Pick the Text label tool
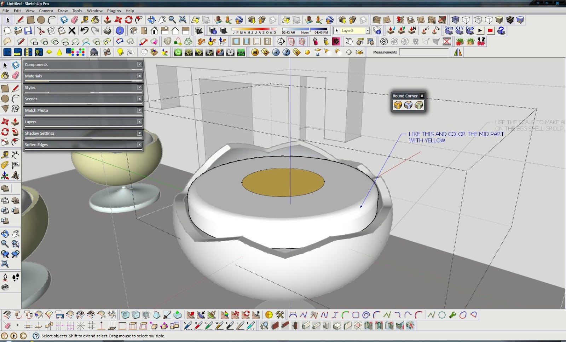 pos(16,165)
